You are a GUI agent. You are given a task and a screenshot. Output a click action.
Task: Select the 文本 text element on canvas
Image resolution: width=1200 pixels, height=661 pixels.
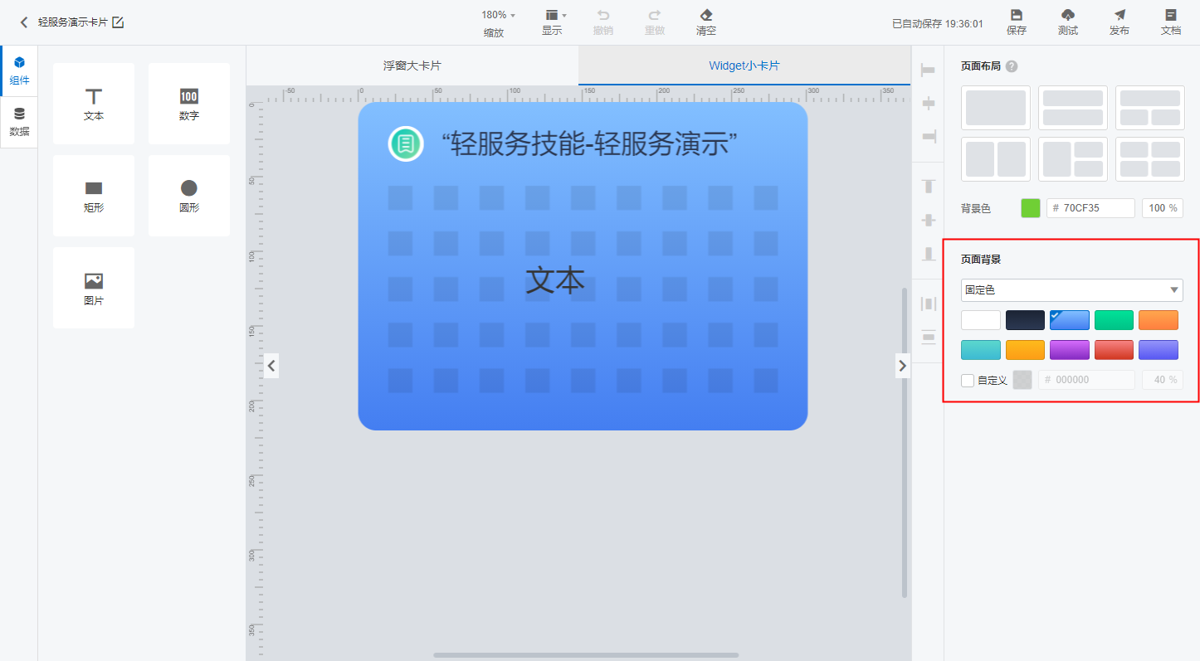555,281
